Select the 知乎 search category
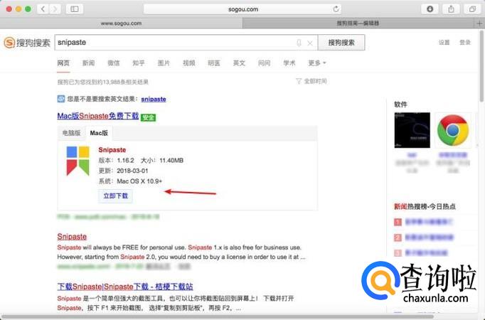The width and height of the screenshot is (485, 320). point(139,63)
